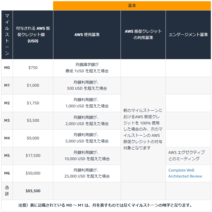The width and height of the screenshot is (212, 212).
Task: Click the $17,500 credit amount
Action: (33, 156)
